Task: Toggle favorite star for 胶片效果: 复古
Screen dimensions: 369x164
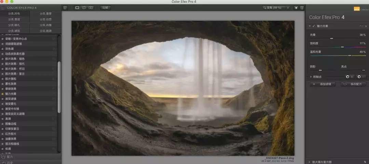Action: [x=3, y=74]
